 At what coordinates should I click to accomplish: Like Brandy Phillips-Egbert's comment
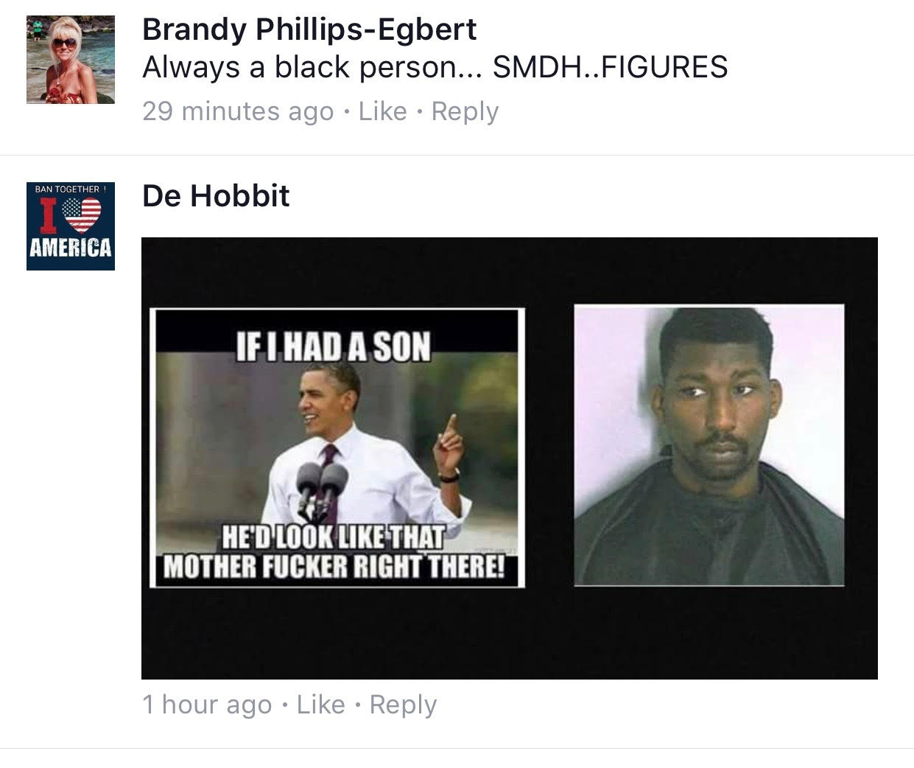[x=382, y=111]
